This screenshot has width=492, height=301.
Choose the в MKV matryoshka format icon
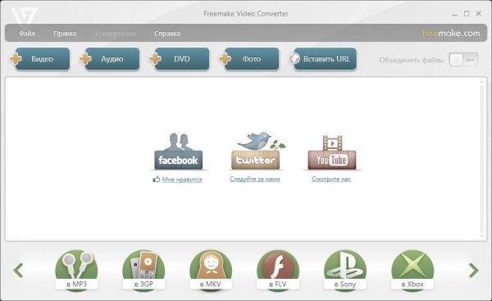tap(211, 271)
